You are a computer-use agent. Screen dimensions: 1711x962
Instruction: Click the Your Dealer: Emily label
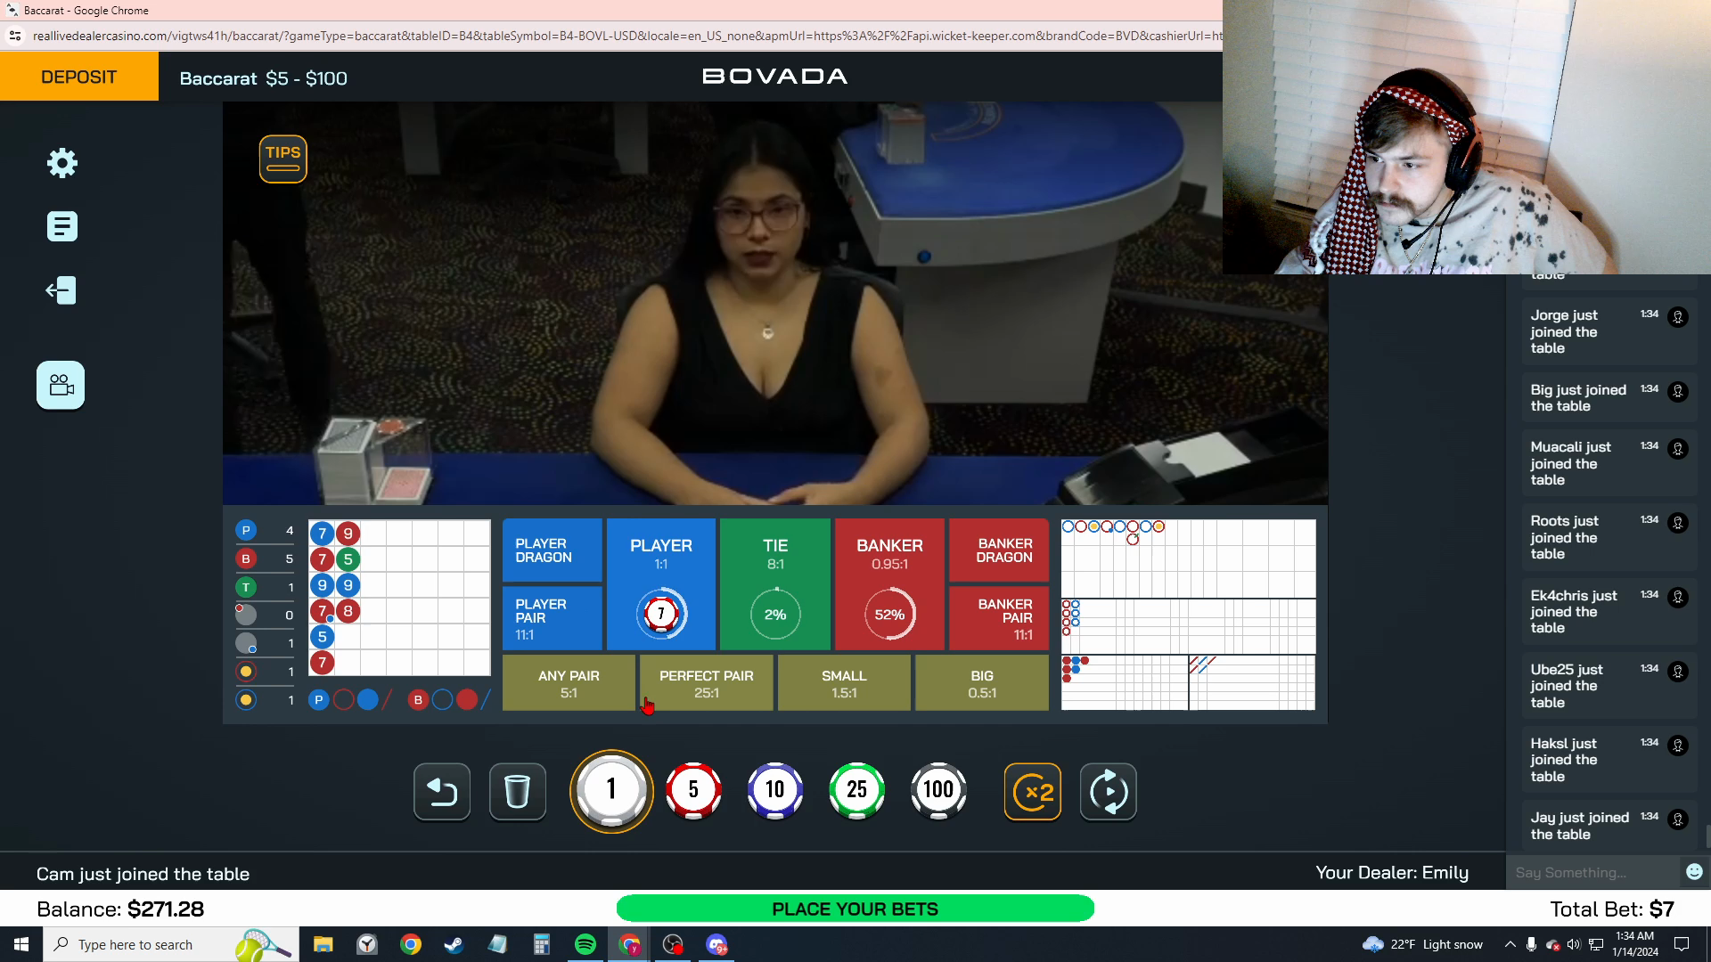1392,873
